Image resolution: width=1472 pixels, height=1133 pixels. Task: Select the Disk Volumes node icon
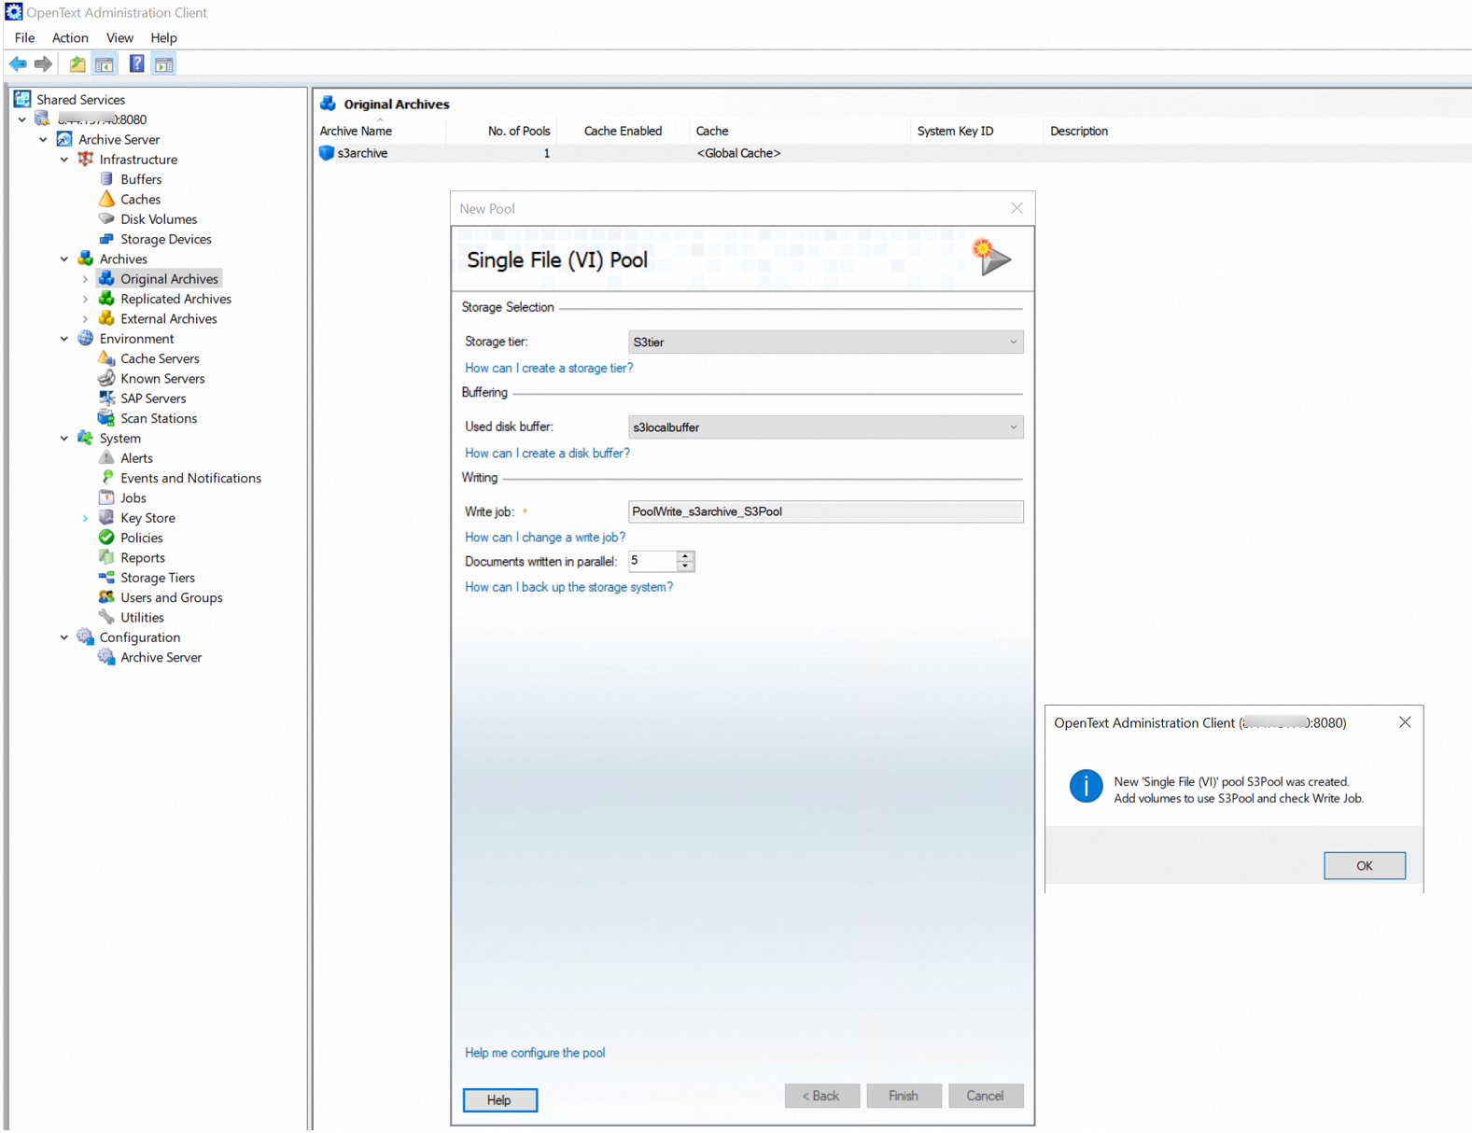click(106, 219)
